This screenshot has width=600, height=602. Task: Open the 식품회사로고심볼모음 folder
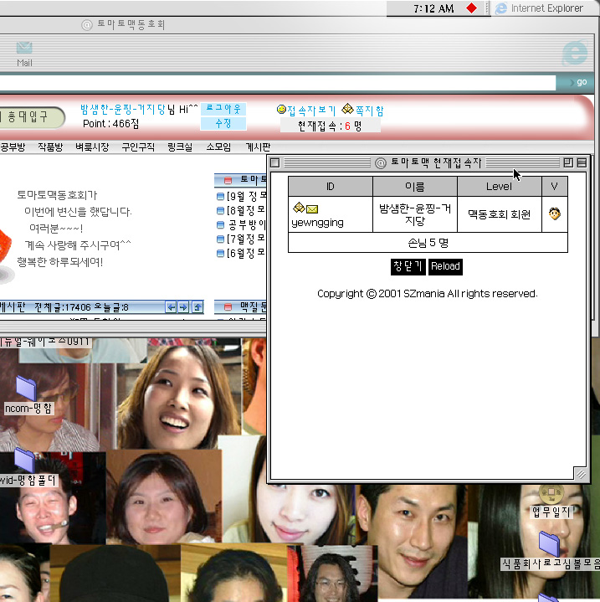pos(548,544)
